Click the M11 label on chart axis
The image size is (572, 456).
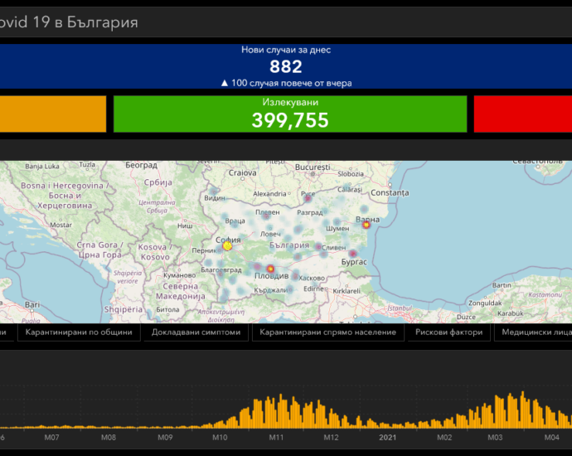[276, 437]
